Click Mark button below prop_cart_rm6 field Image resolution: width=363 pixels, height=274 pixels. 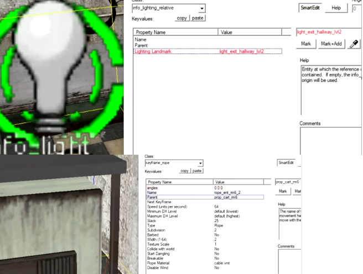[x=283, y=191]
